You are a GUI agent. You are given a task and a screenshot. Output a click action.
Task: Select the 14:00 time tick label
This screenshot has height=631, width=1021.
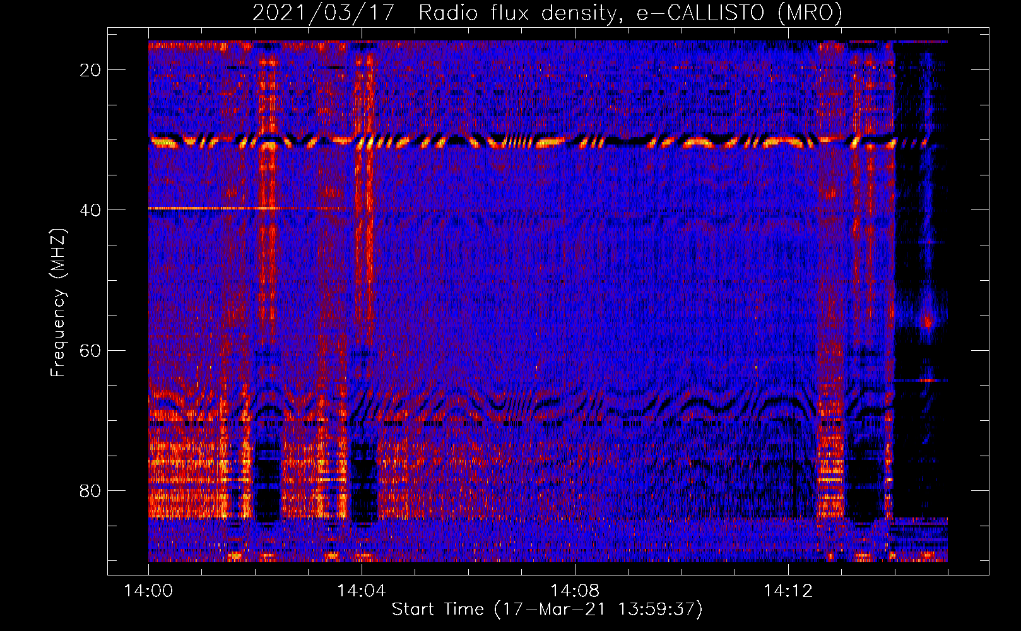[x=148, y=591]
